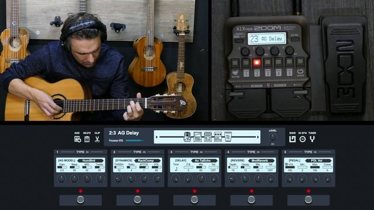Click the Gain knob in slot 1
The height and width of the screenshot is (210, 374).
coord(61,178)
